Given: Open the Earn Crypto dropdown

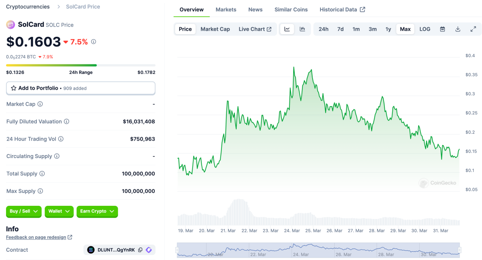Looking at the screenshot, I should [97, 212].
